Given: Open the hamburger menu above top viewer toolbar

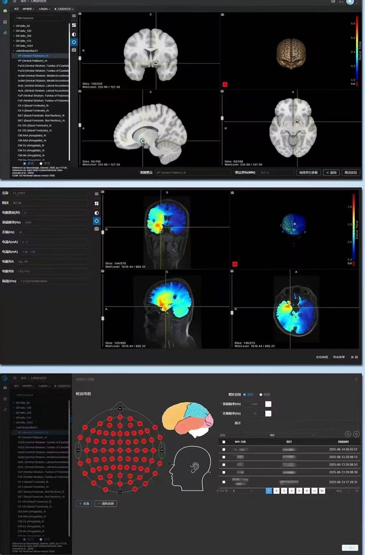Looking at the screenshot, I should (74, 16).
